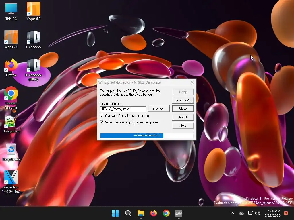Click the Unzip button

pos(183,92)
